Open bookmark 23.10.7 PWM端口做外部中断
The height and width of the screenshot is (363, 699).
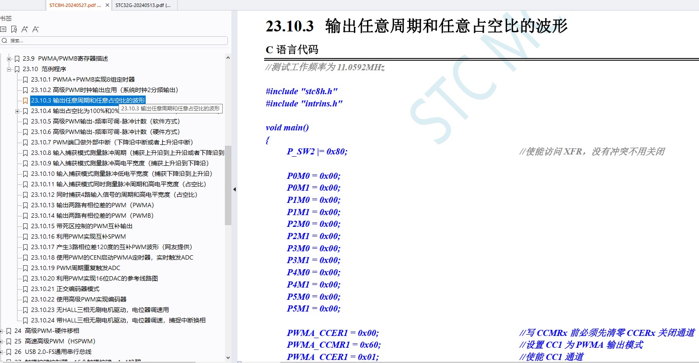coord(112,142)
